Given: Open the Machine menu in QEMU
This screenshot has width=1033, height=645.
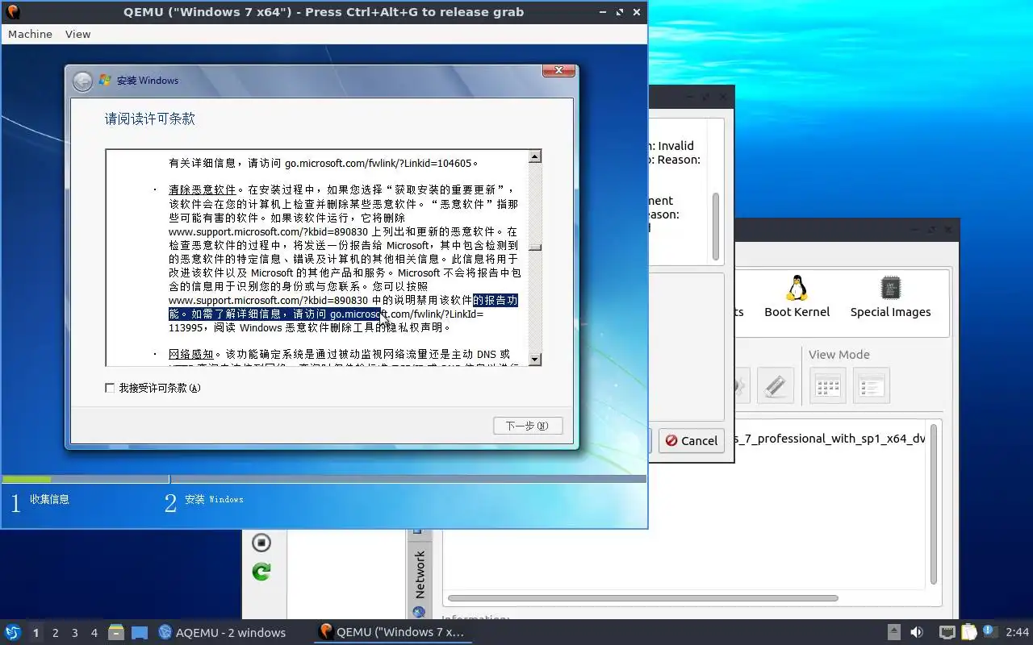Looking at the screenshot, I should tap(30, 34).
